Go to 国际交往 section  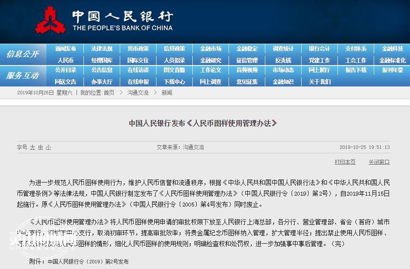pos(138,60)
